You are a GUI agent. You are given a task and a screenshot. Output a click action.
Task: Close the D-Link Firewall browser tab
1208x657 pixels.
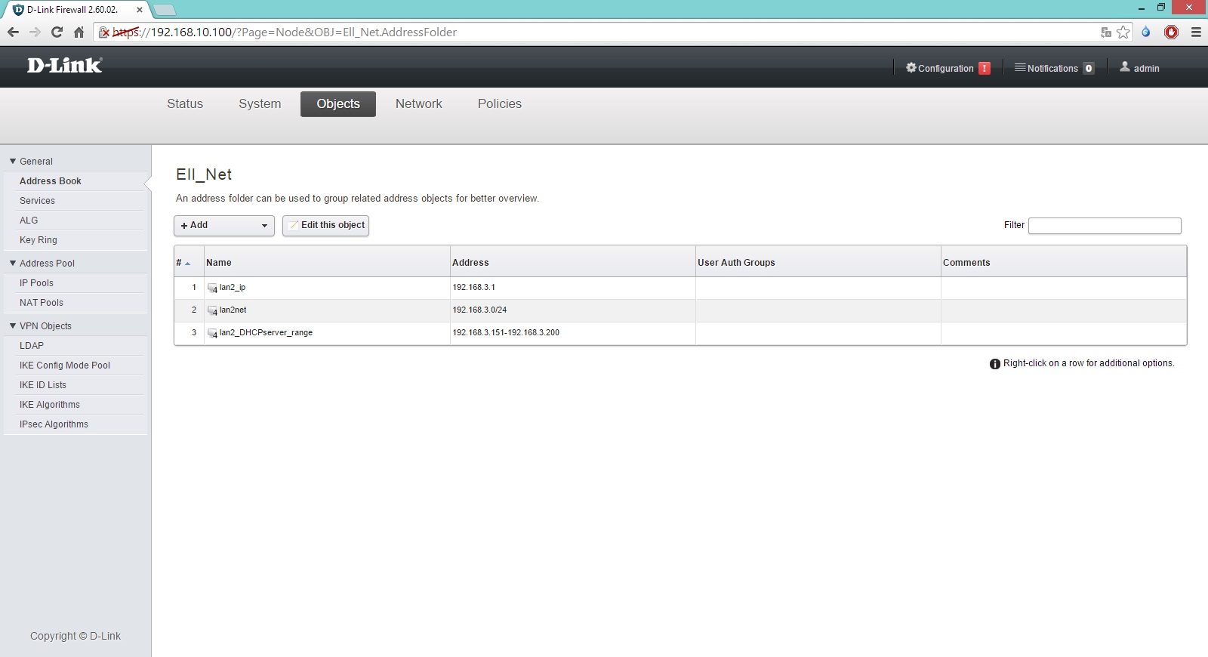(140, 10)
